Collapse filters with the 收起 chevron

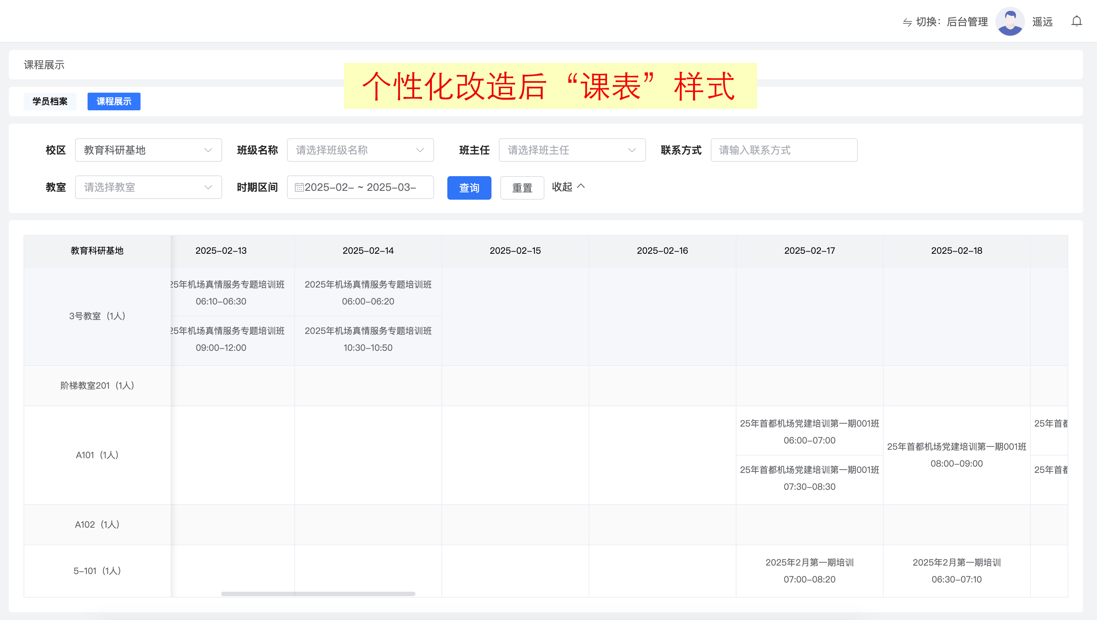581,186
